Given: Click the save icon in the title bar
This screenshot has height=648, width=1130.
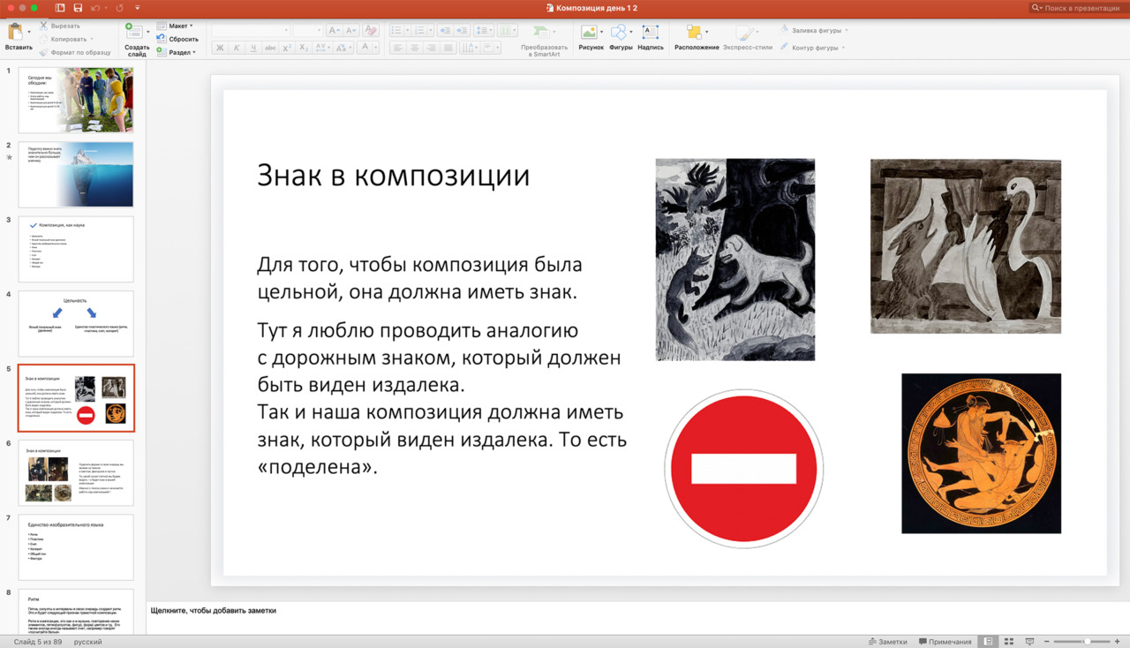Looking at the screenshot, I should point(78,8).
